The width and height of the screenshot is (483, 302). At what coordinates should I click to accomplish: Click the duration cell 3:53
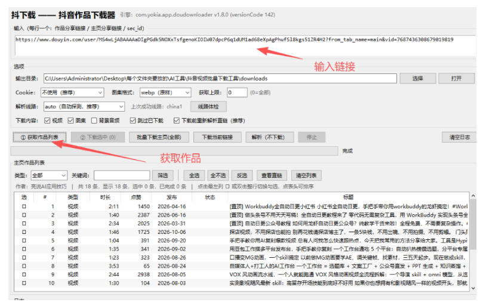[x=113, y=266]
